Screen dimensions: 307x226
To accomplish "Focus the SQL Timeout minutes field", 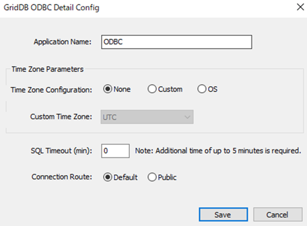I will pos(115,150).
